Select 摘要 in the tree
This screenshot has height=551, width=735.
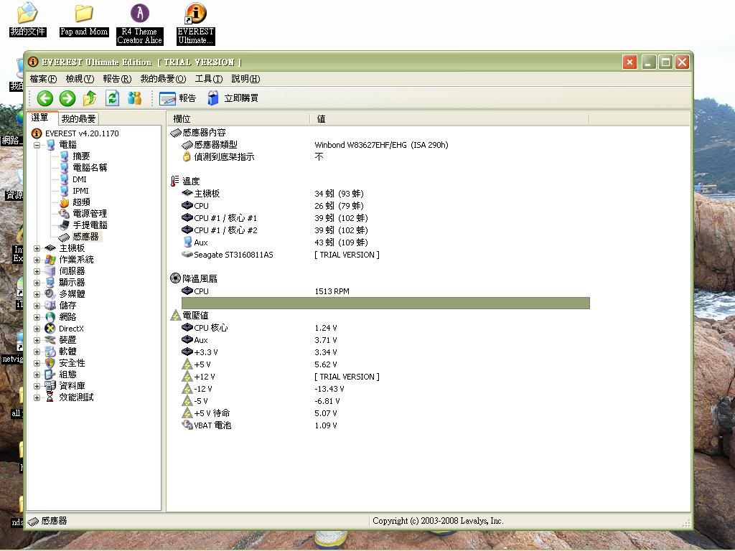pyautogui.click(x=81, y=156)
